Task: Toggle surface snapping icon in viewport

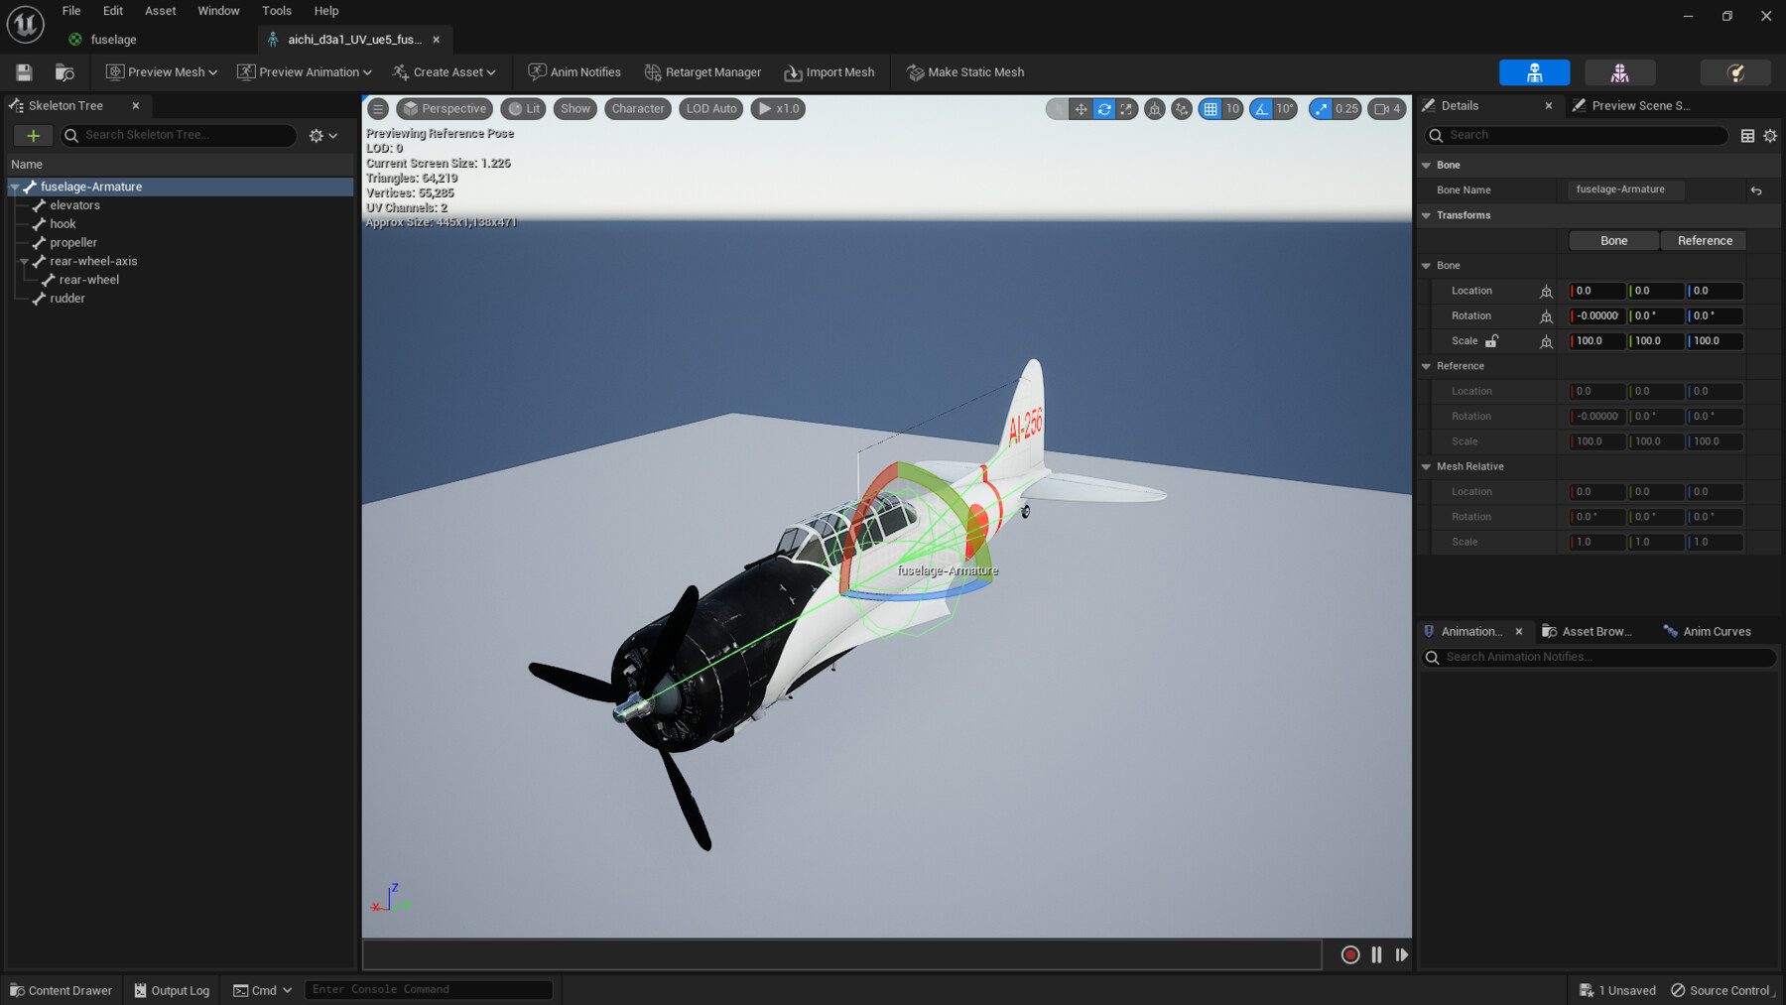Action: pyautogui.click(x=1182, y=109)
